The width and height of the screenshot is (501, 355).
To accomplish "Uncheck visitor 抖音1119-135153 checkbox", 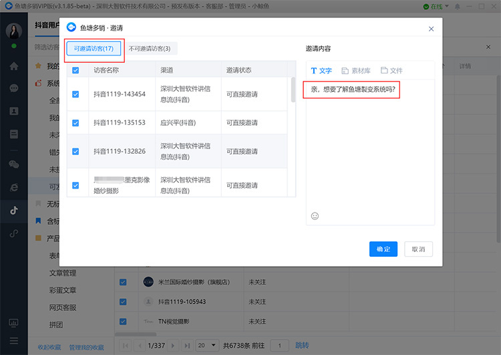I will (75, 123).
